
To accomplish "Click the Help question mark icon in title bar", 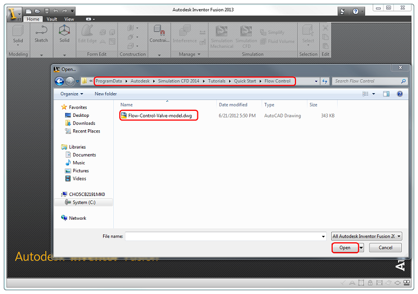I will click(355, 11).
